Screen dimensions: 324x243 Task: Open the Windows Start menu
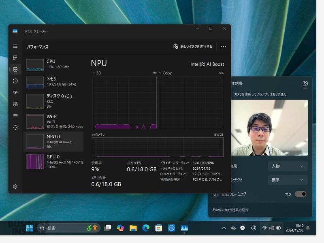pos(29,228)
